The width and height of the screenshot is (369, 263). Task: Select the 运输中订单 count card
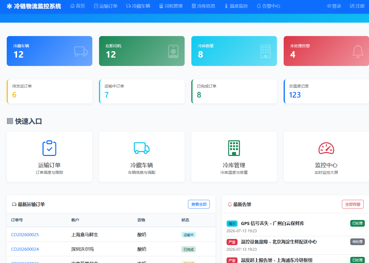coord(142,91)
